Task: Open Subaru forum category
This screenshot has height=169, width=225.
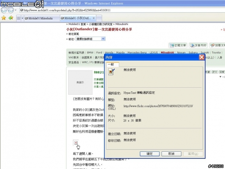Action: (x=193, y=52)
